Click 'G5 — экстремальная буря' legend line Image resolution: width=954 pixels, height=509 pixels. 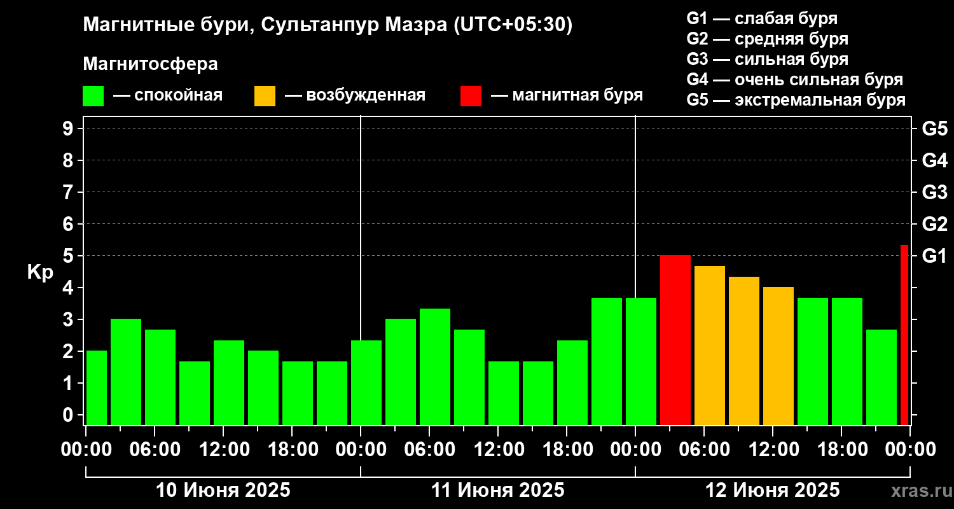pyautogui.click(x=796, y=100)
